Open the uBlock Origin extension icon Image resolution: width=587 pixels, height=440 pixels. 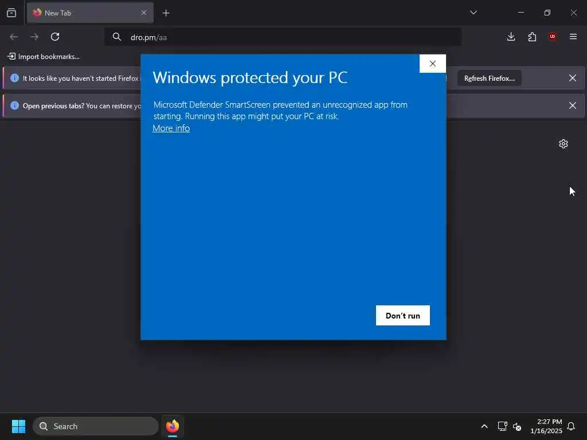click(x=553, y=37)
